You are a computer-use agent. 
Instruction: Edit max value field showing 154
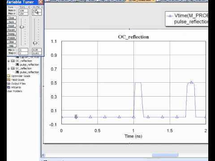click(24, 14)
